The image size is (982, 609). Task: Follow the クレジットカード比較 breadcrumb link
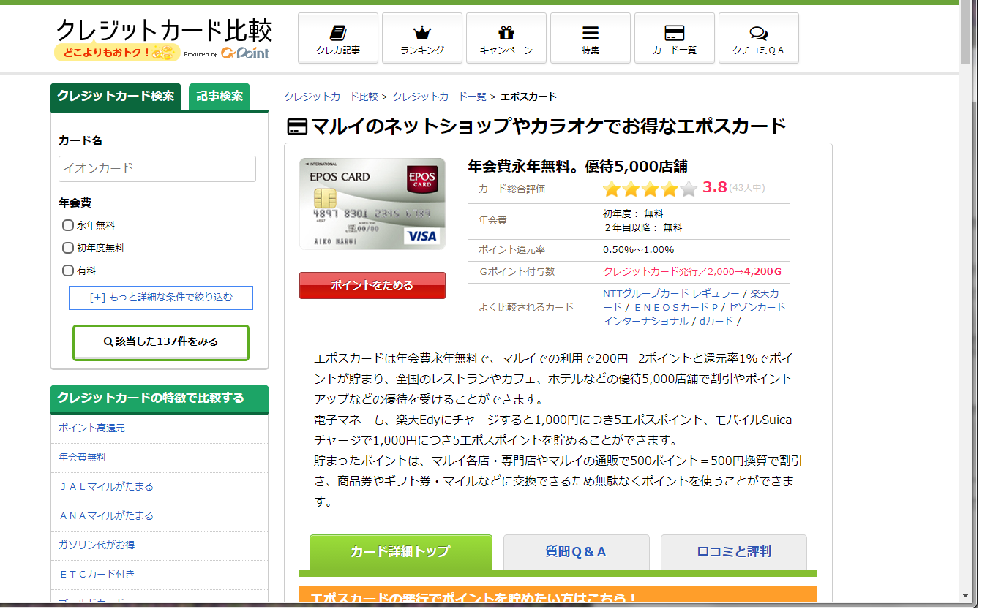click(x=331, y=97)
